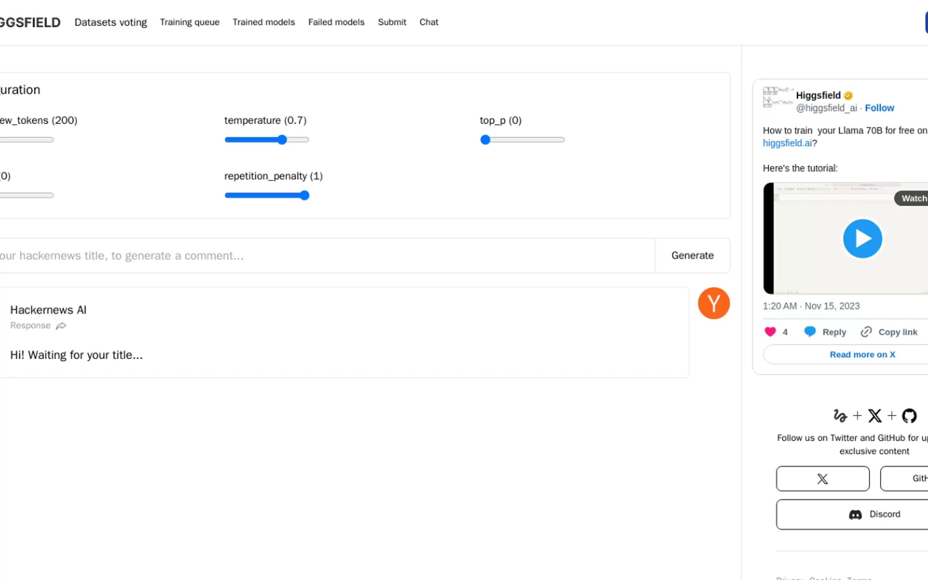Open the X (Twitter) follow button
The height and width of the screenshot is (580, 928).
[822, 478]
